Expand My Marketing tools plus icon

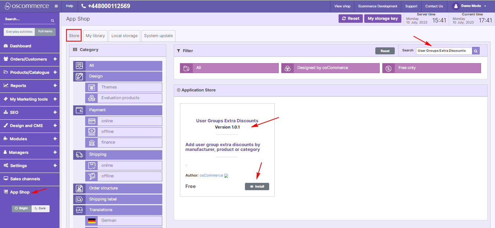[x=55, y=99]
